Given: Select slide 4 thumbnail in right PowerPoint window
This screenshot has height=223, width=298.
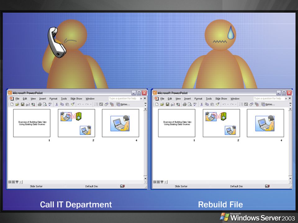Looking at the screenshot, I should point(265,123).
